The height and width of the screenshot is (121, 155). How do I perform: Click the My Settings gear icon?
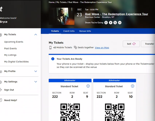tap(1, 82)
